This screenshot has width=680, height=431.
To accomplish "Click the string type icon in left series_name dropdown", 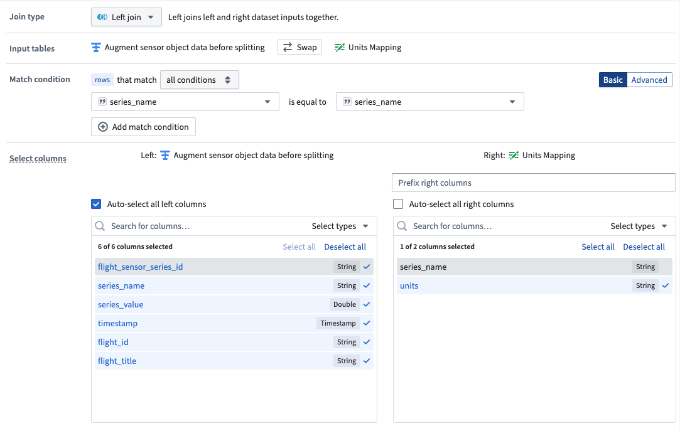I will click(x=102, y=102).
